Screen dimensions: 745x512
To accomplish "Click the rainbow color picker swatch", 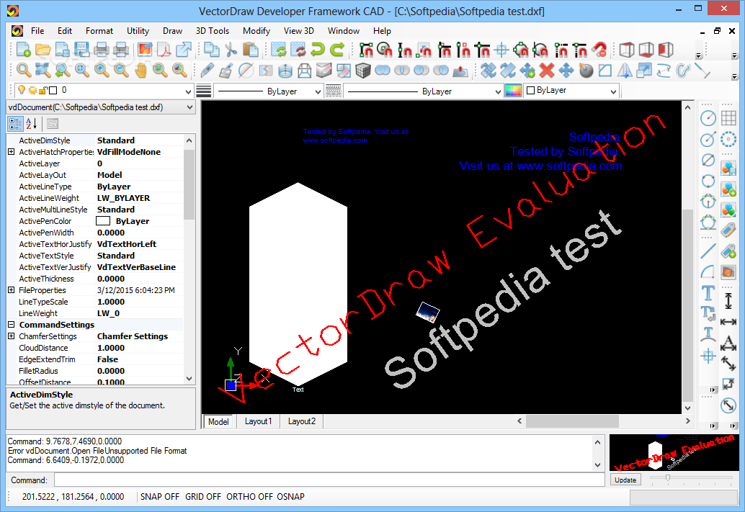I will [513, 91].
